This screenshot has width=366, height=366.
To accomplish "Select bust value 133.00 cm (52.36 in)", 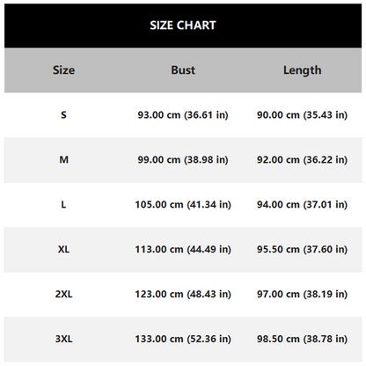I will click(183, 339).
